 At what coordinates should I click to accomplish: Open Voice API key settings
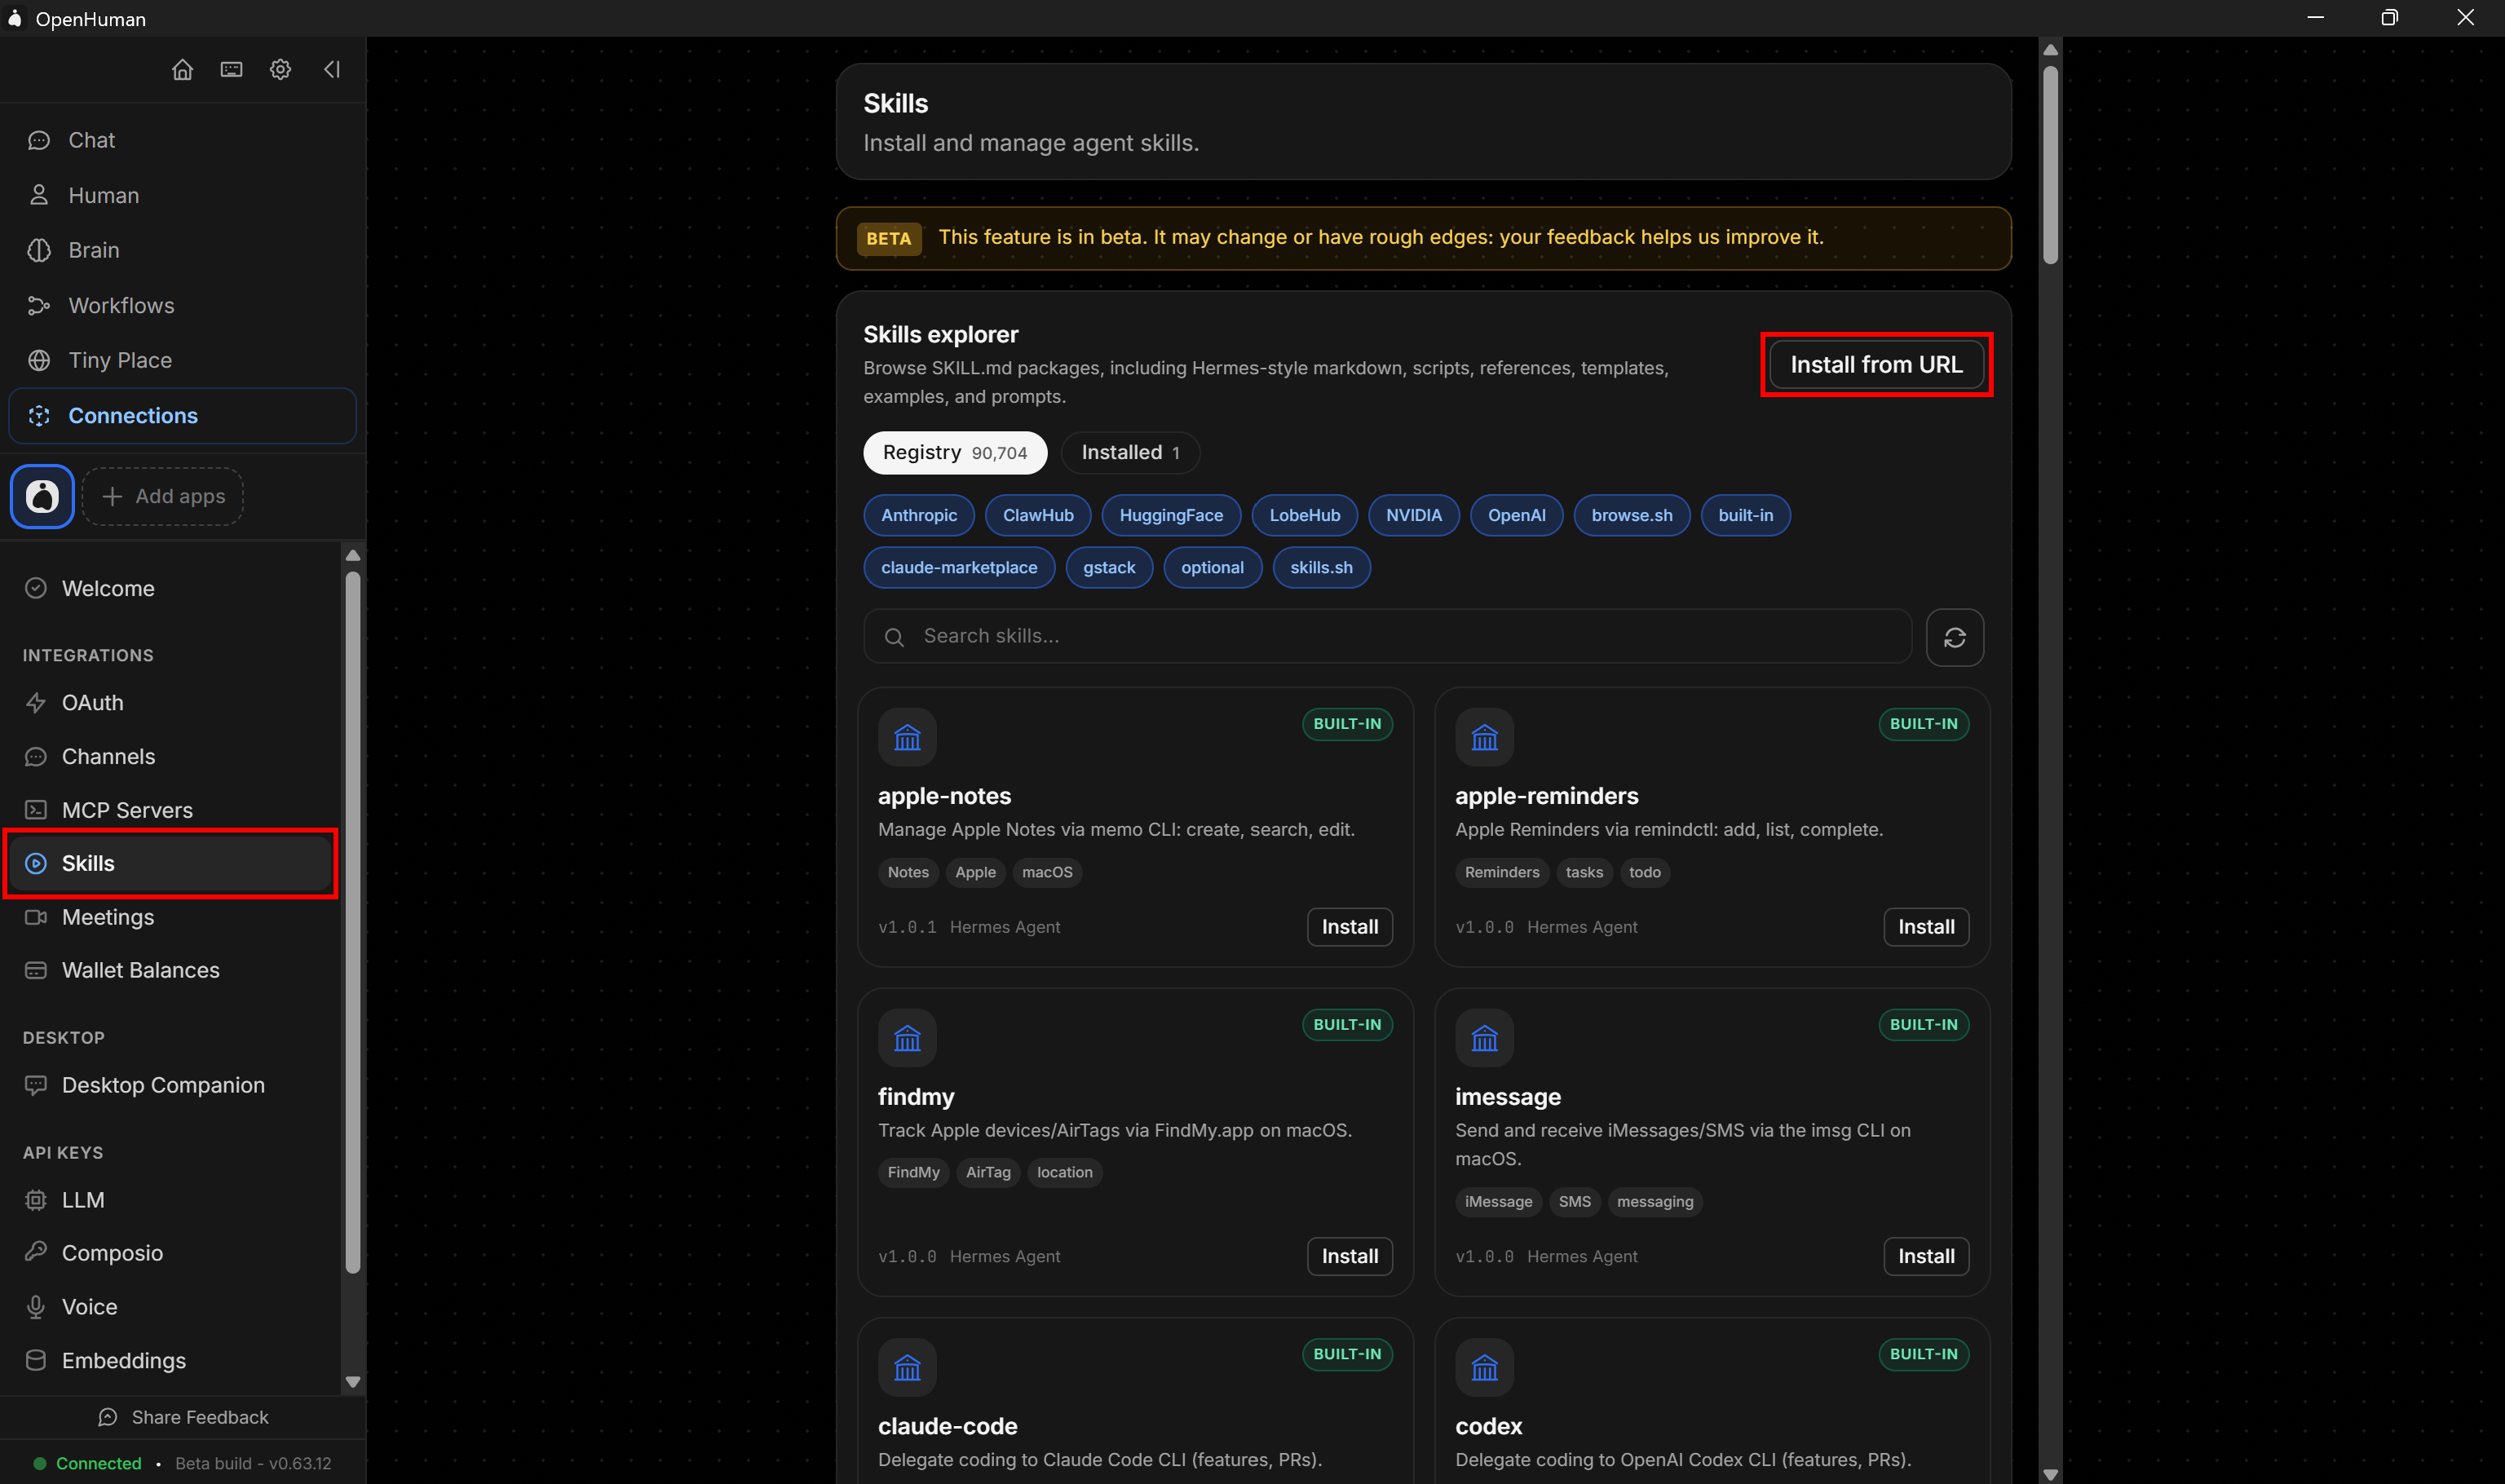[171, 1307]
